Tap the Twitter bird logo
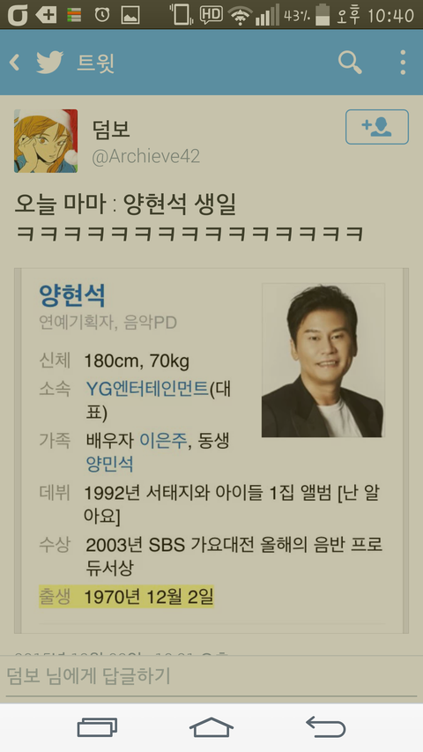The image size is (423, 752). (50, 63)
